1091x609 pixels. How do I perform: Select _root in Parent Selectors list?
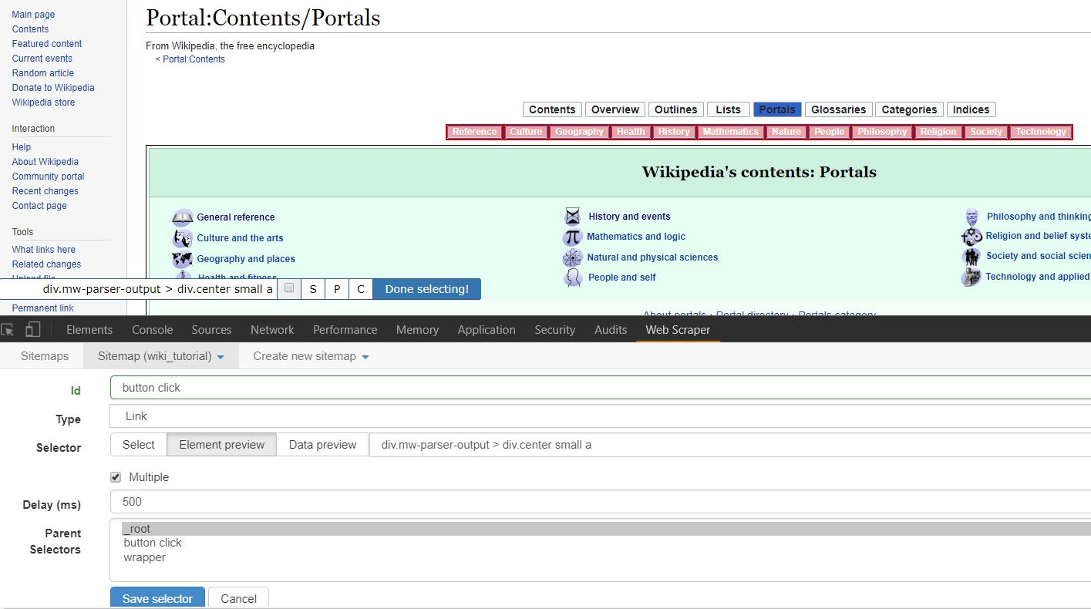606,529
